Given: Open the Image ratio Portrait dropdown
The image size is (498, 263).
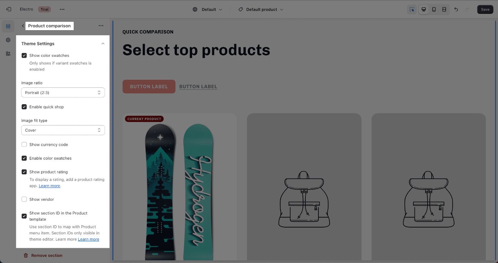Looking at the screenshot, I should (63, 92).
